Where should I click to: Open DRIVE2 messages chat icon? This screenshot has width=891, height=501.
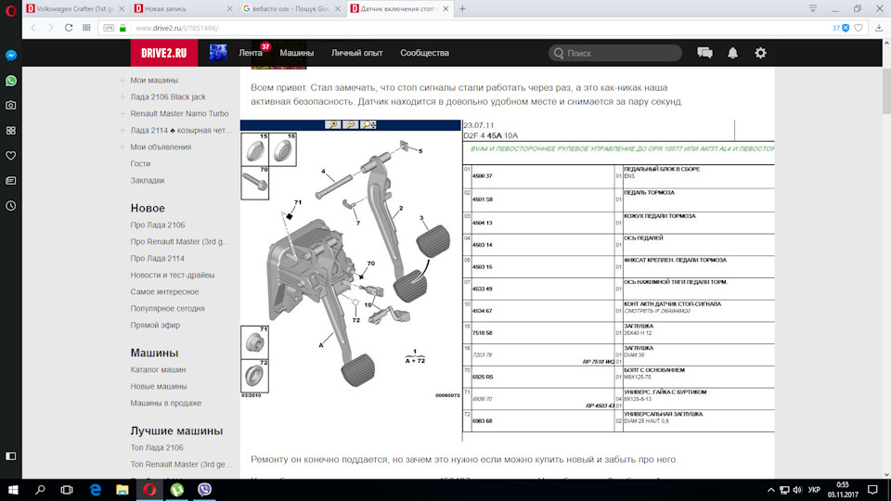click(704, 53)
